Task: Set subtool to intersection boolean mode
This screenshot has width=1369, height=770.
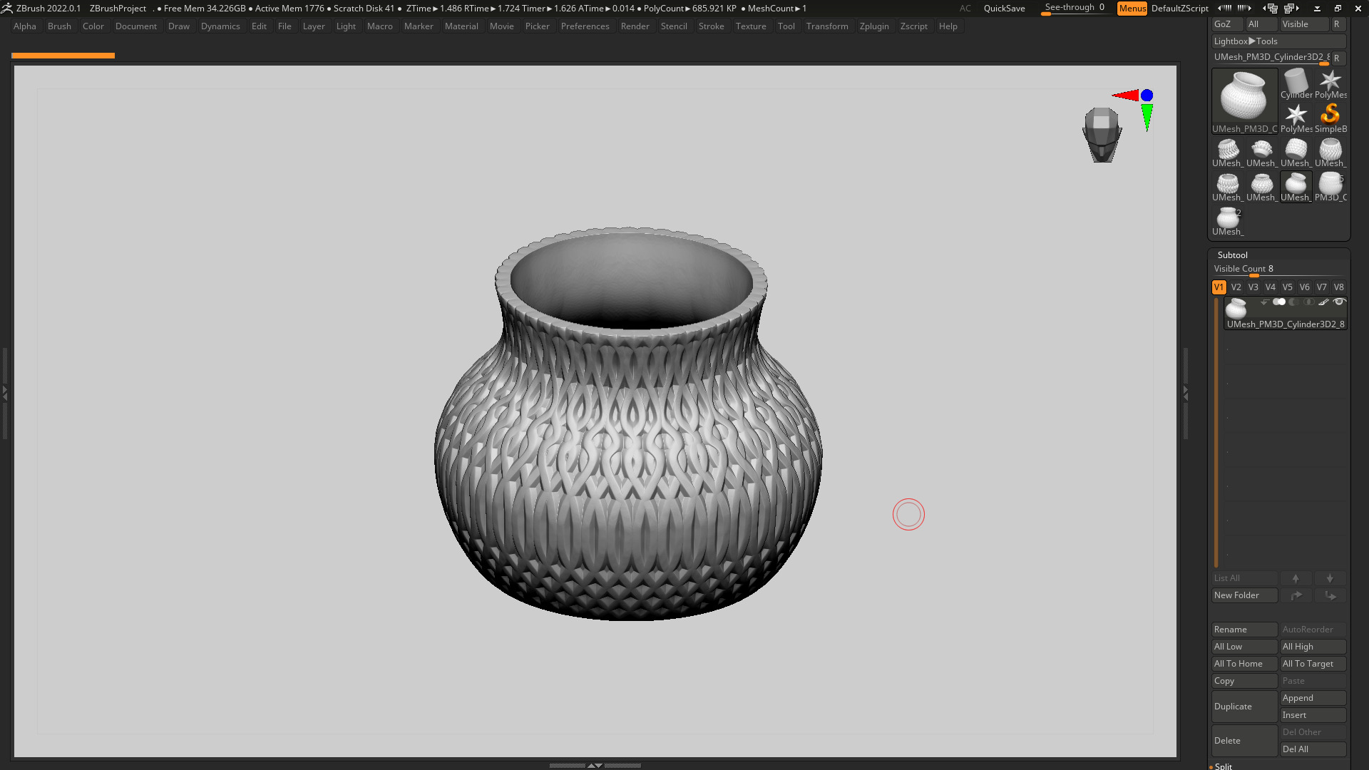Action: tap(1308, 302)
